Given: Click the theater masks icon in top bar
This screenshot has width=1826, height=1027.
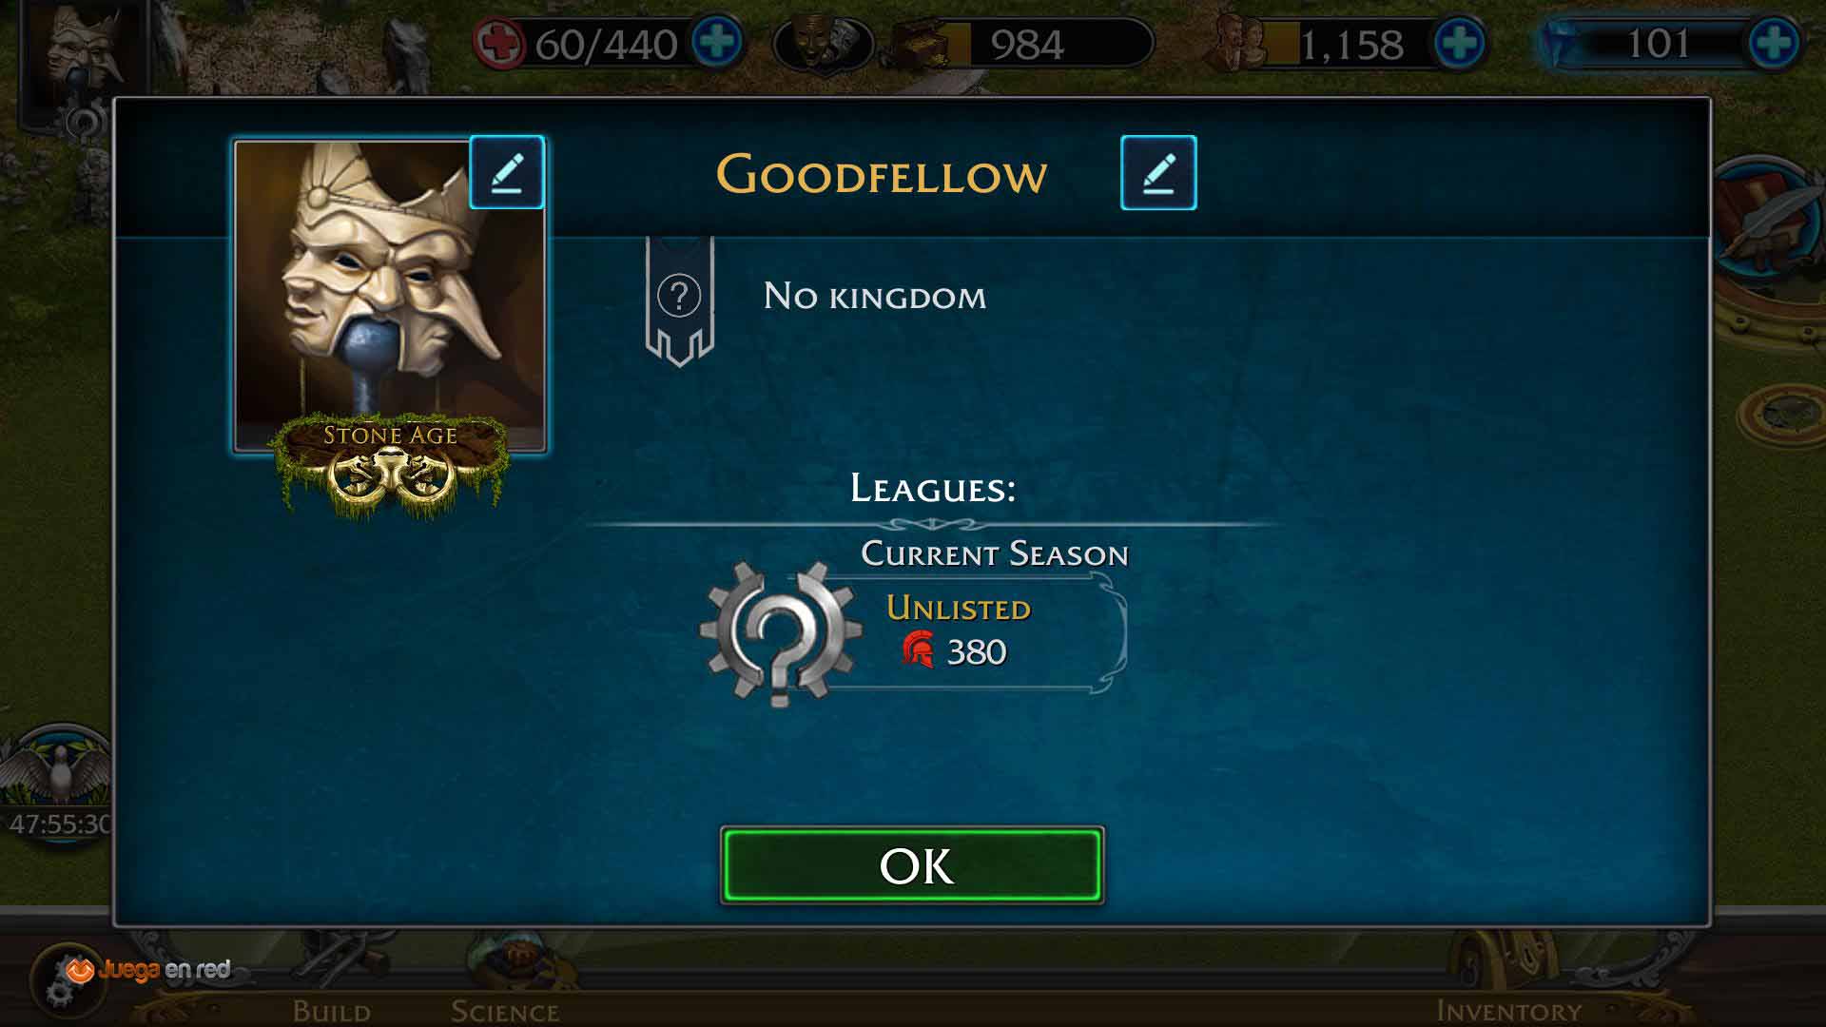Looking at the screenshot, I should (x=824, y=44).
